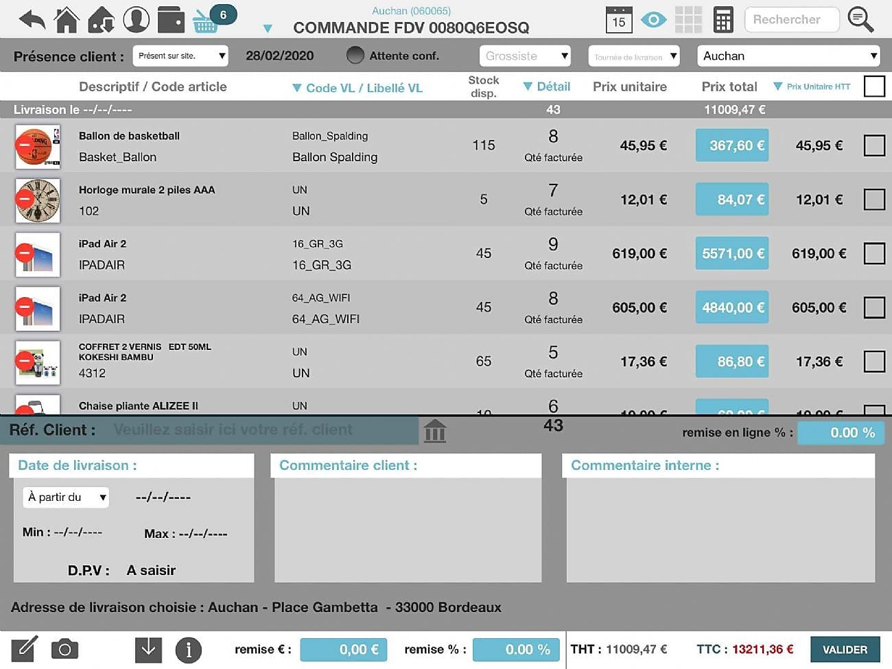Remove Horloge murale with red minus
This screenshot has width=892, height=669.
(25, 199)
